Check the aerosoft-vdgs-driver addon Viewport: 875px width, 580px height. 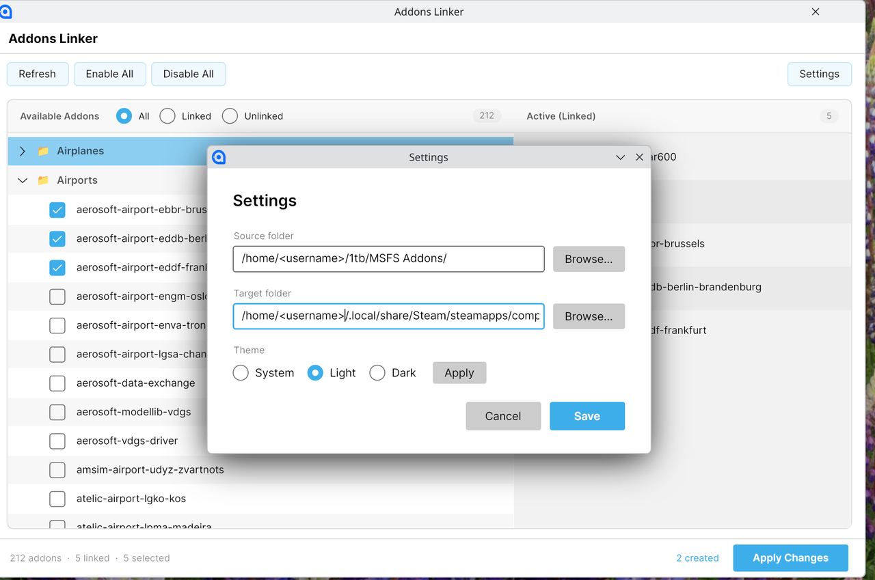(57, 441)
